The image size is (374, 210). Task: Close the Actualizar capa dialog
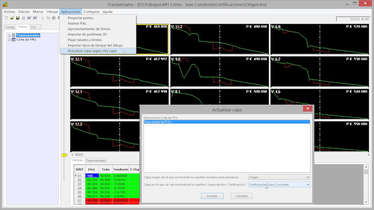click(x=308, y=109)
